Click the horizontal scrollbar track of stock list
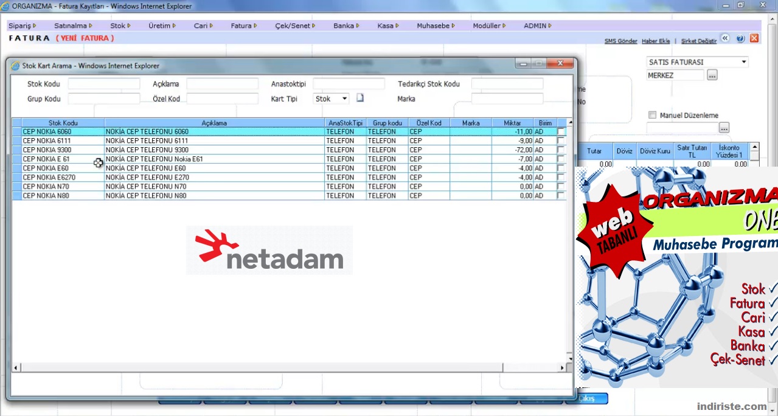Image resolution: width=778 pixels, height=416 pixels. (x=289, y=368)
